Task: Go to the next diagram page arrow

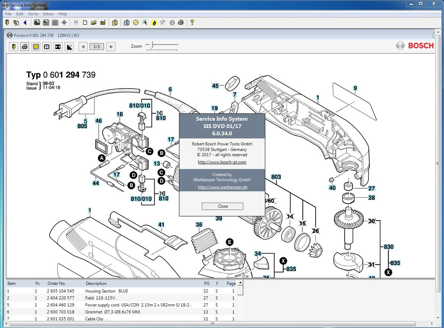Action: [x=111, y=47]
